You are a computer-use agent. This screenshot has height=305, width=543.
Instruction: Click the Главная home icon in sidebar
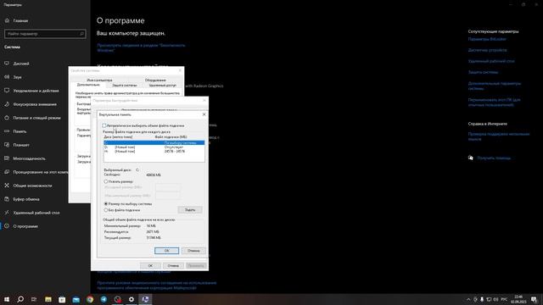pos(7,20)
